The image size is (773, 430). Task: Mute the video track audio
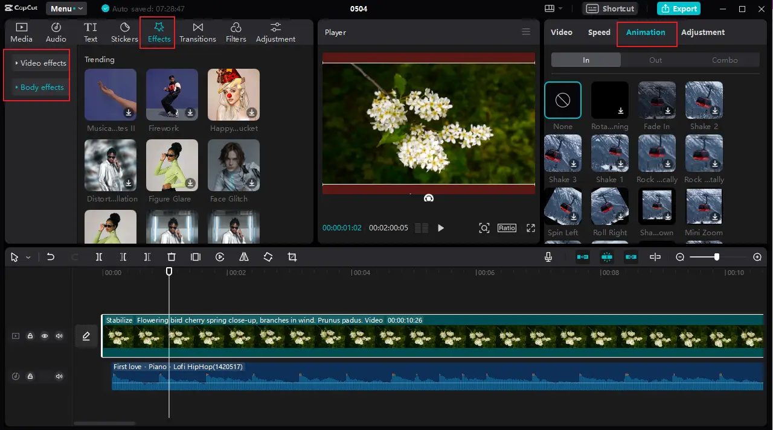(59, 336)
